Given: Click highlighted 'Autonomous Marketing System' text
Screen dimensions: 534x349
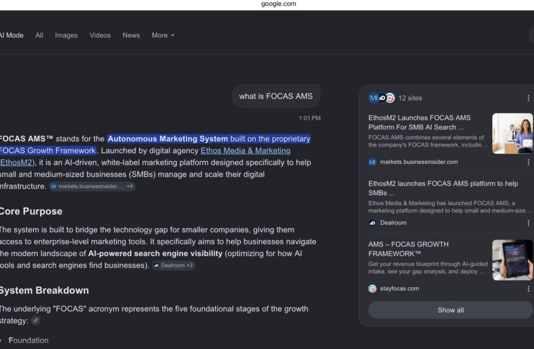Looking at the screenshot, I should click(168, 138).
